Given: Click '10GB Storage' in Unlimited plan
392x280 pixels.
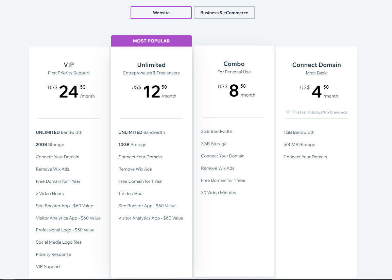Looking at the screenshot, I should click(x=133, y=145).
